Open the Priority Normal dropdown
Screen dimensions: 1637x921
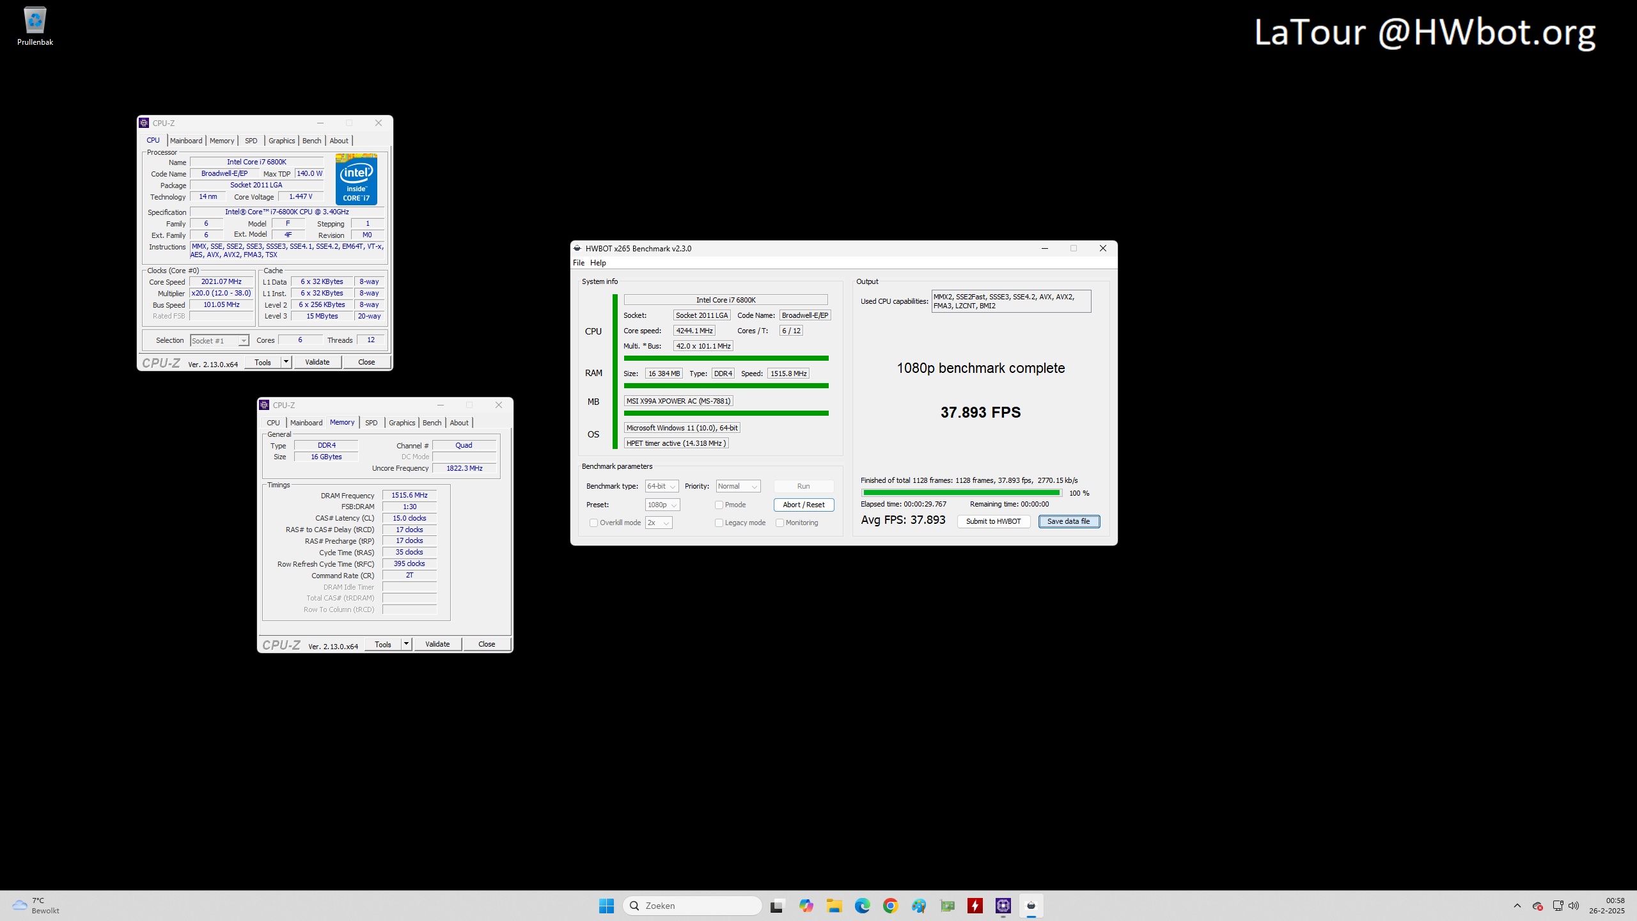[x=738, y=486]
